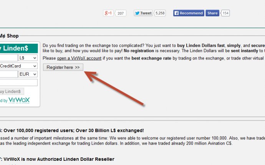Click the Register here >> button

tap(63, 67)
